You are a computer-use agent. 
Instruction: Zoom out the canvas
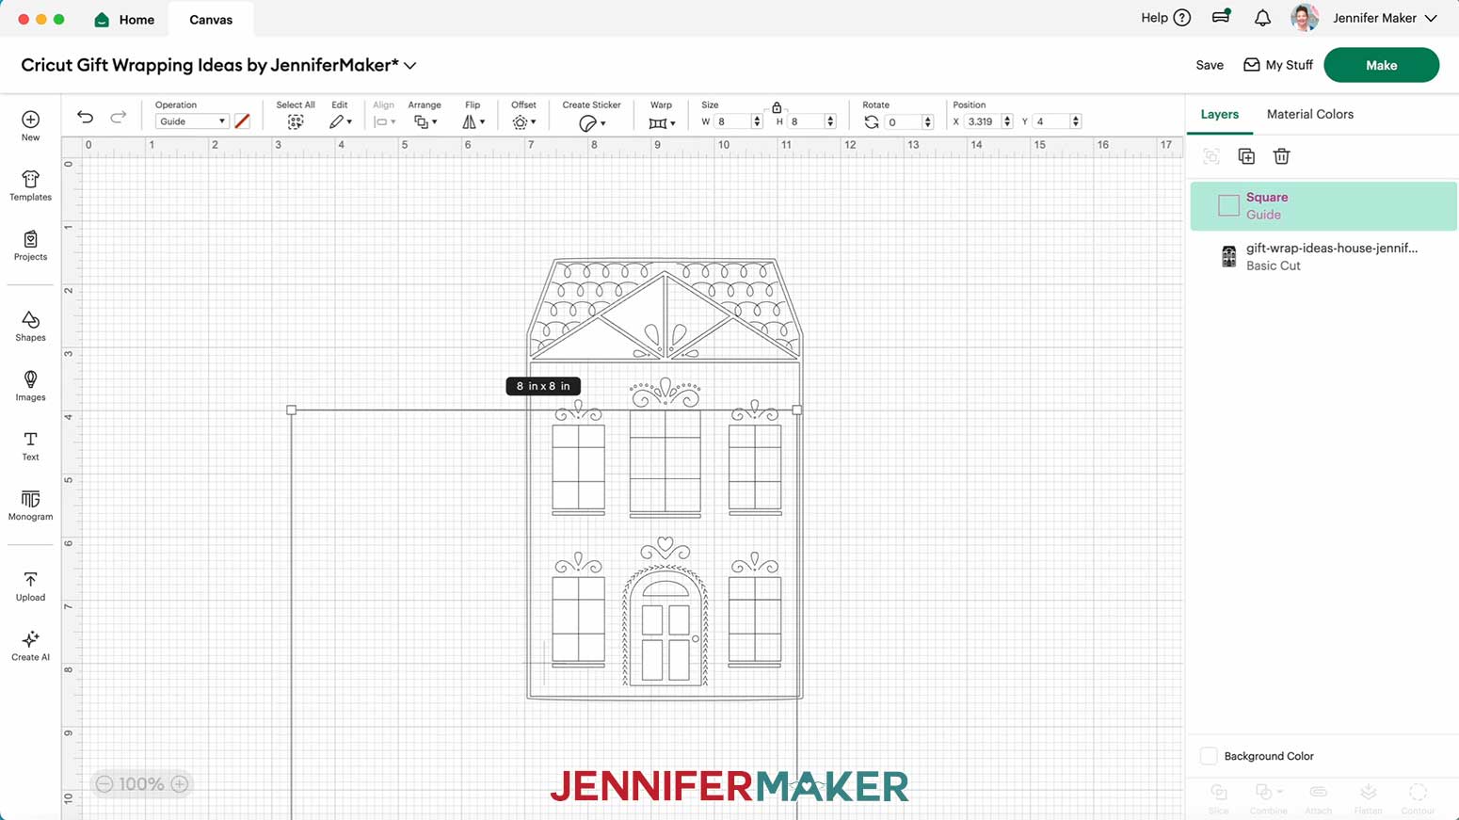pos(104,783)
